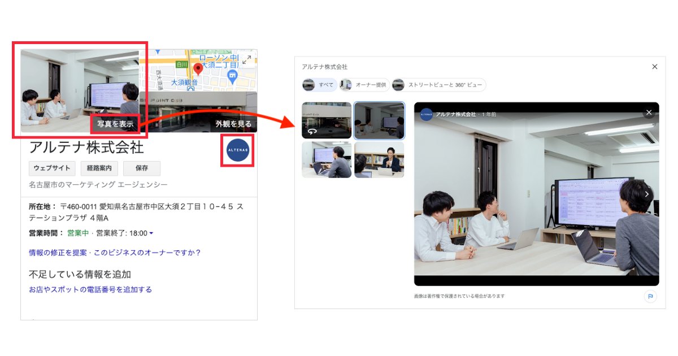The image size is (678, 356).
Task: Click このビジネスのオーナーですか？ link
Action: click(x=147, y=253)
